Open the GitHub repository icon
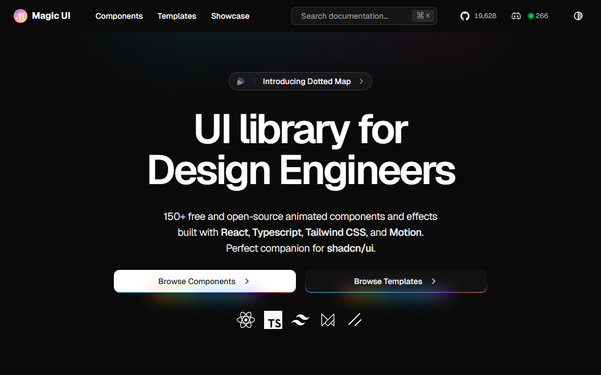This screenshot has width=601, height=375. (x=465, y=16)
